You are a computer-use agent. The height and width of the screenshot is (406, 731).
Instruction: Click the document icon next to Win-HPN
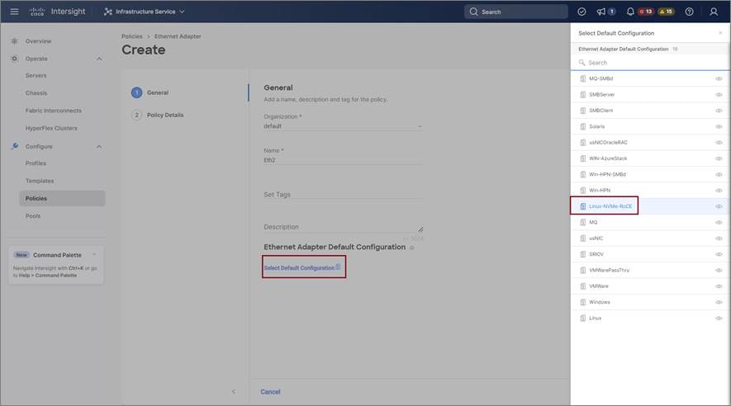coord(583,191)
